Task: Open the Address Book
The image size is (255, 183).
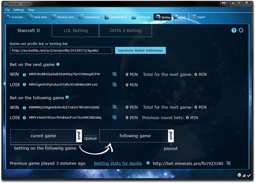Action: pyautogui.click(x=115, y=17)
